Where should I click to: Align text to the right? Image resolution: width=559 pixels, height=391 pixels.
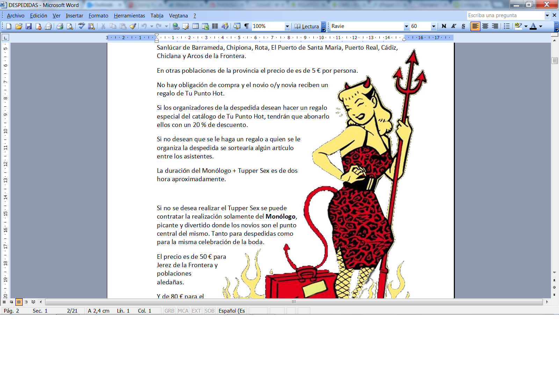pyautogui.click(x=495, y=26)
